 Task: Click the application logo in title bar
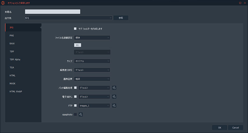2,3
